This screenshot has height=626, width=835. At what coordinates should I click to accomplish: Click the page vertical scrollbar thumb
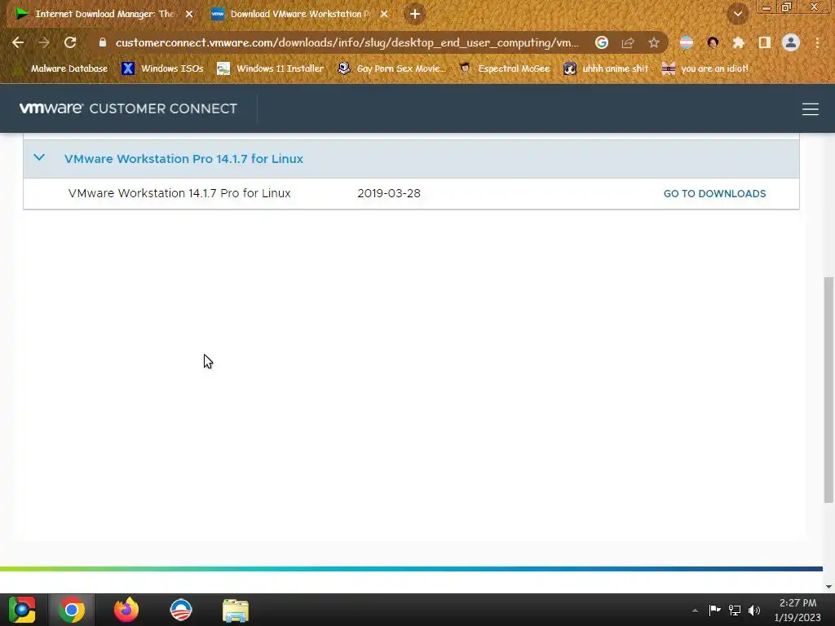pos(828,390)
